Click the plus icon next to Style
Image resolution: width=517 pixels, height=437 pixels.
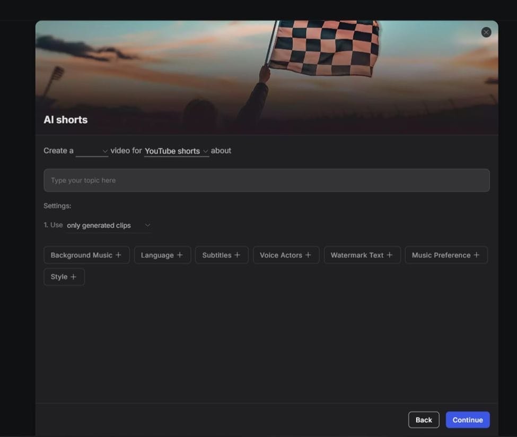tap(73, 277)
